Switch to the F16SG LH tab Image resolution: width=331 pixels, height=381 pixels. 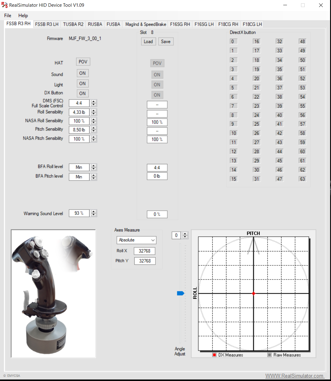(204, 24)
